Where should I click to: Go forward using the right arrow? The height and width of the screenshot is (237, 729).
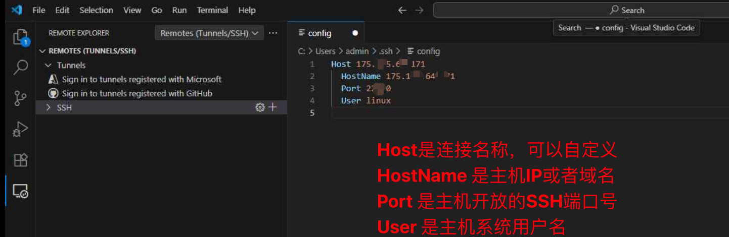coord(419,10)
